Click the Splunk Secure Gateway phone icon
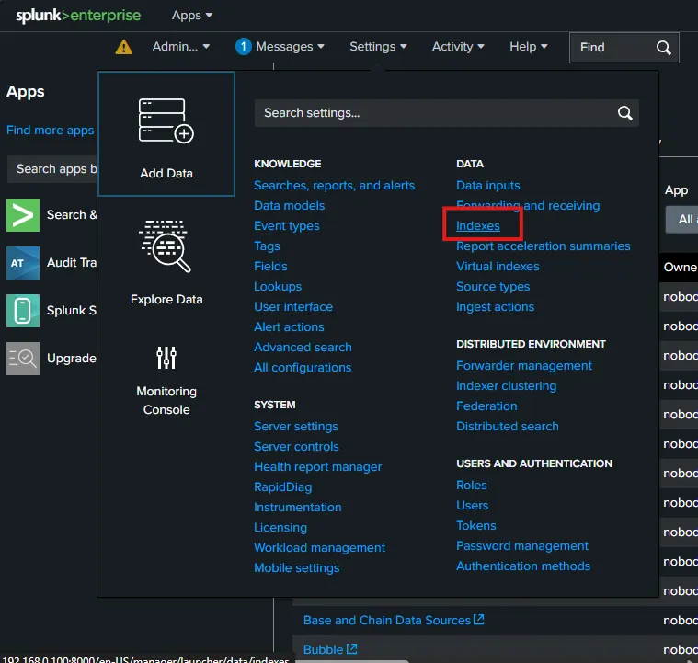The height and width of the screenshot is (663, 698). pos(23,311)
